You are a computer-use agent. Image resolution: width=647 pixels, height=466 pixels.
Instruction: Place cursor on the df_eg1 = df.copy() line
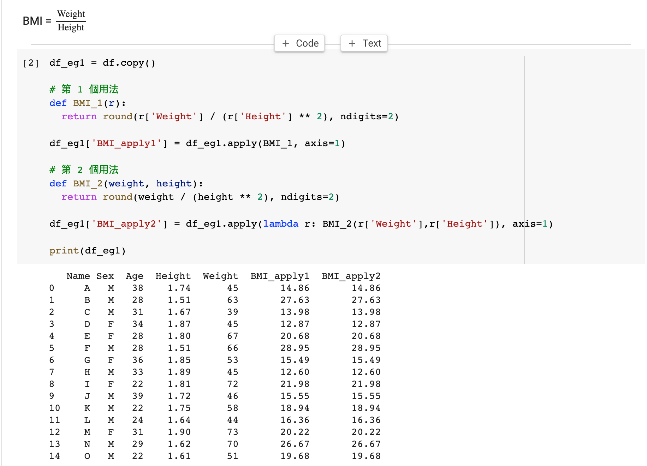click(102, 63)
